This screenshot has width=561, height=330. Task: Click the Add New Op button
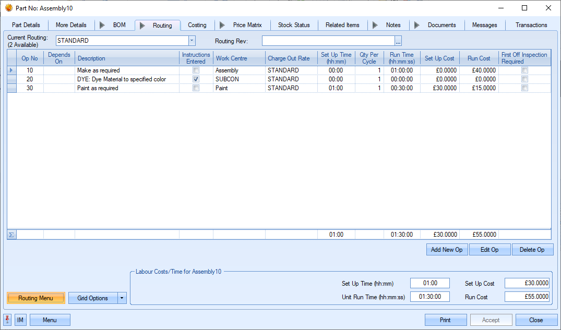click(x=447, y=250)
